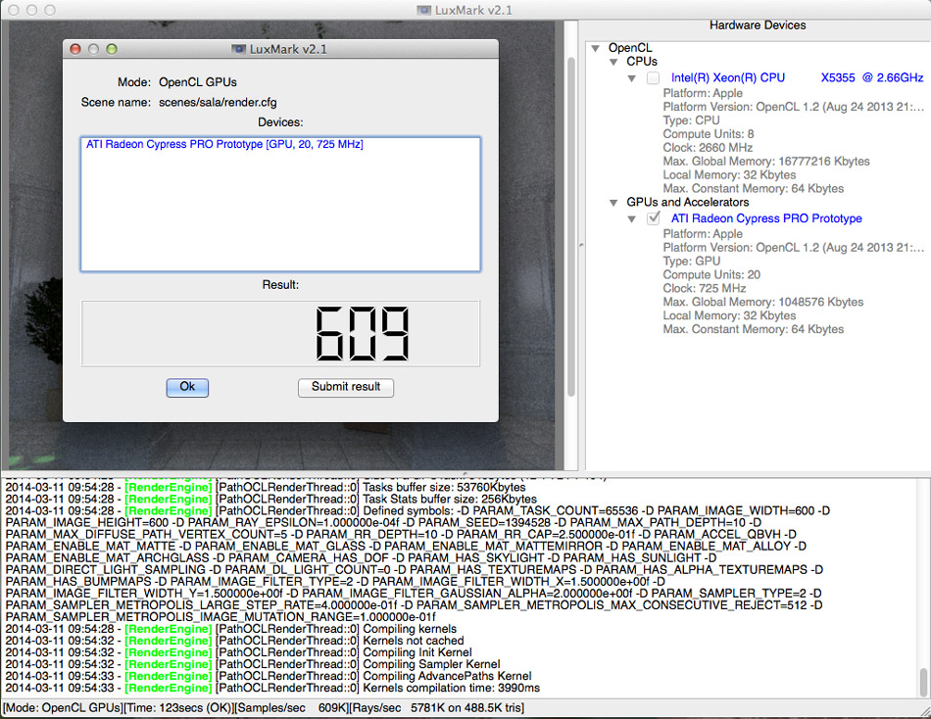Collapse the CPUs tree node

pyautogui.click(x=613, y=62)
